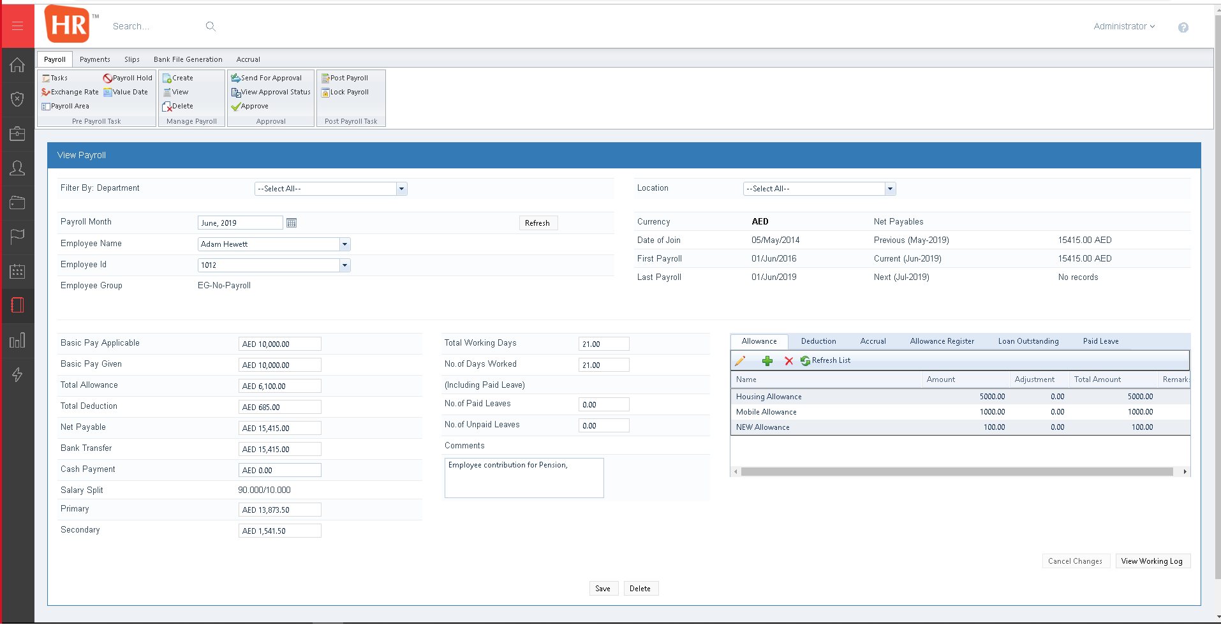
Task: Click the View Working Log button
Action: pyautogui.click(x=1152, y=561)
